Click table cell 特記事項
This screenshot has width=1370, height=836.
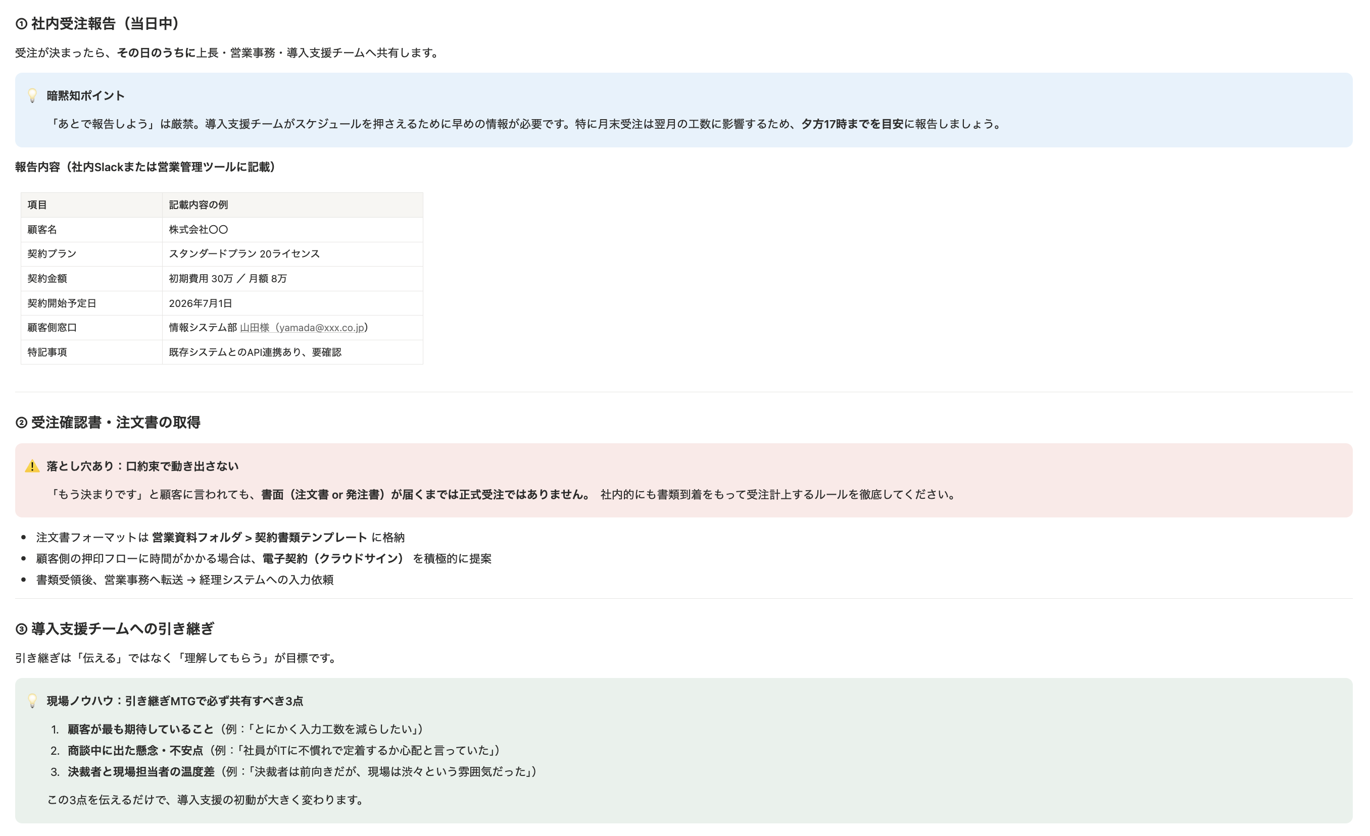(x=91, y=352)
